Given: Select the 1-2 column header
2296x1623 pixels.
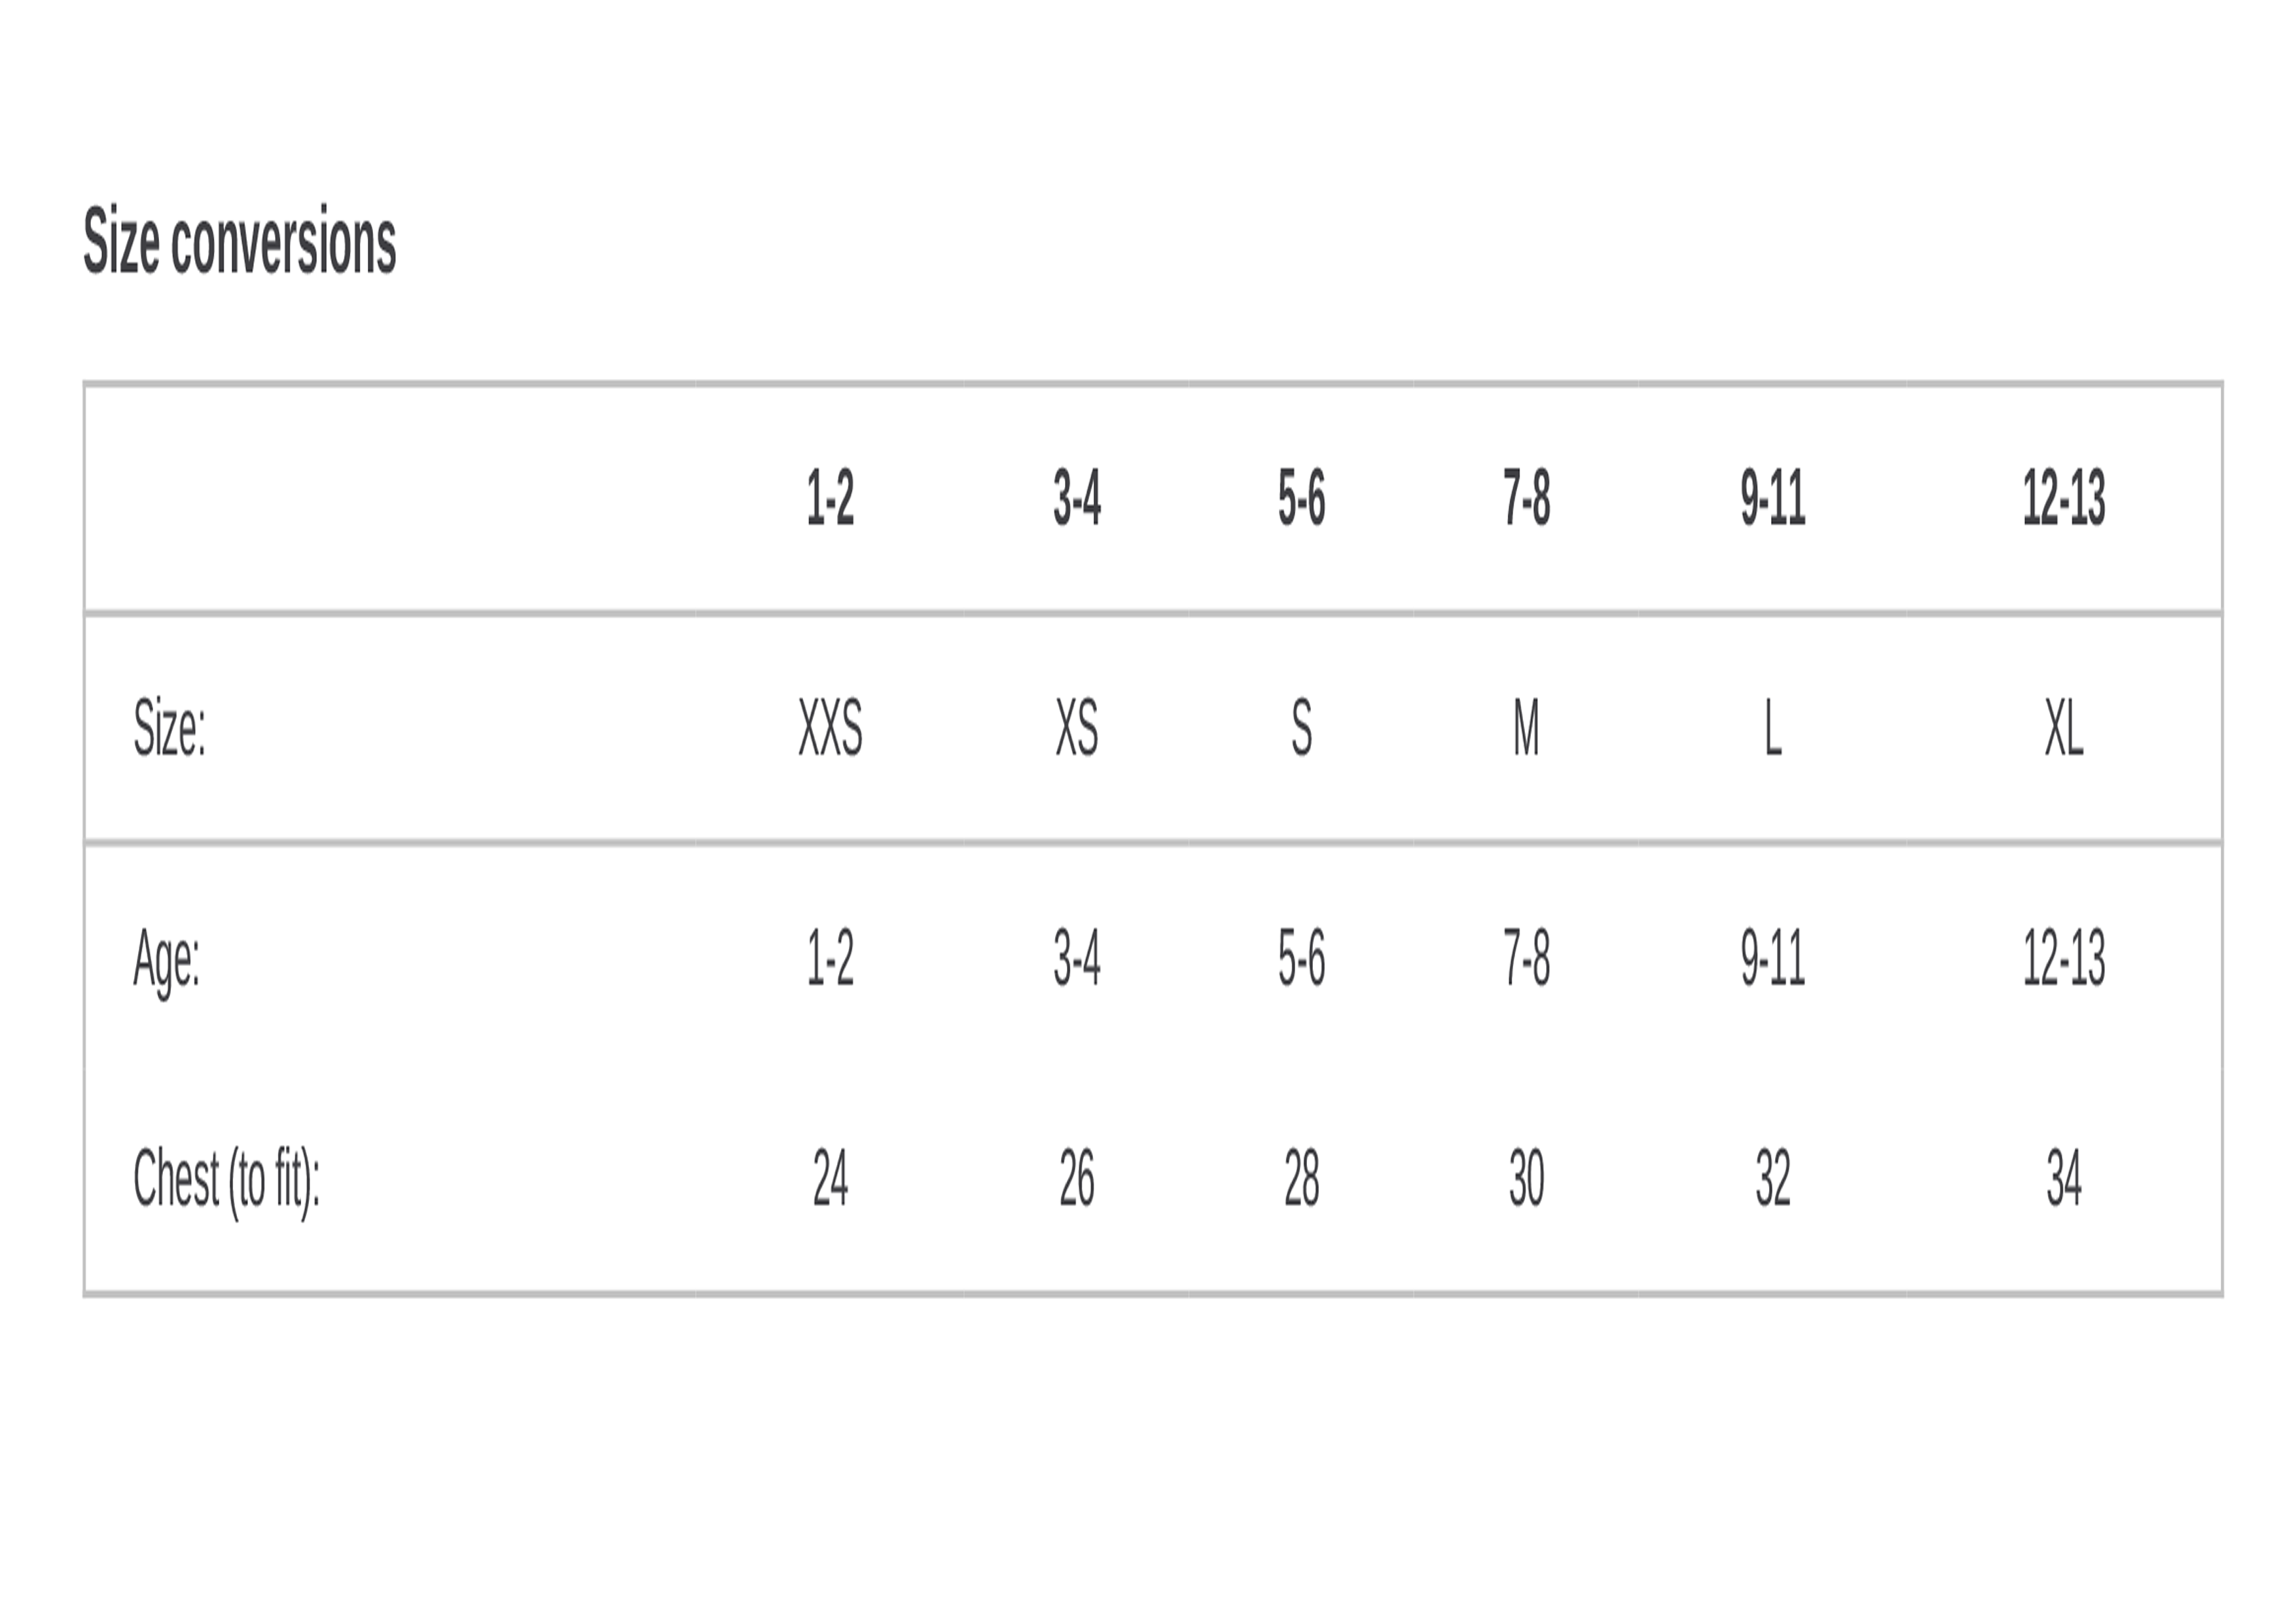Looking at the screenshot, I should point(830,497).
